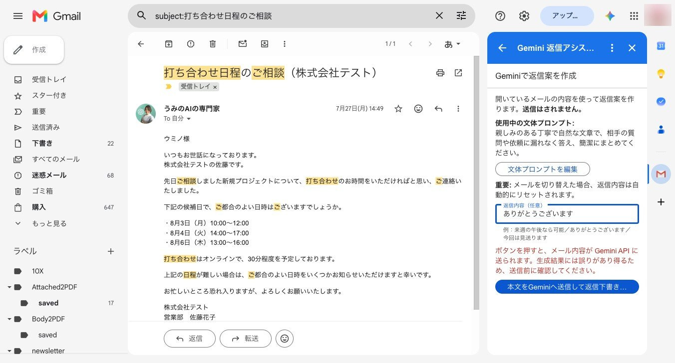Image resolution: width=675 pixels, height=363 pixels.
Task: Mark the email as unread
Action: click(243, 44)
